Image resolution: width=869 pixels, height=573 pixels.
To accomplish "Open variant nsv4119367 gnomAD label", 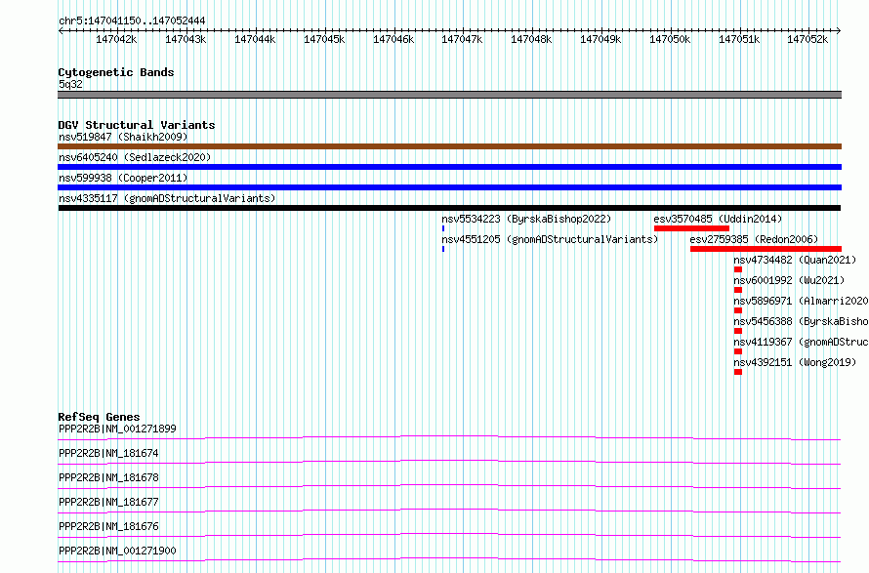I will click(x=801, y=342).
